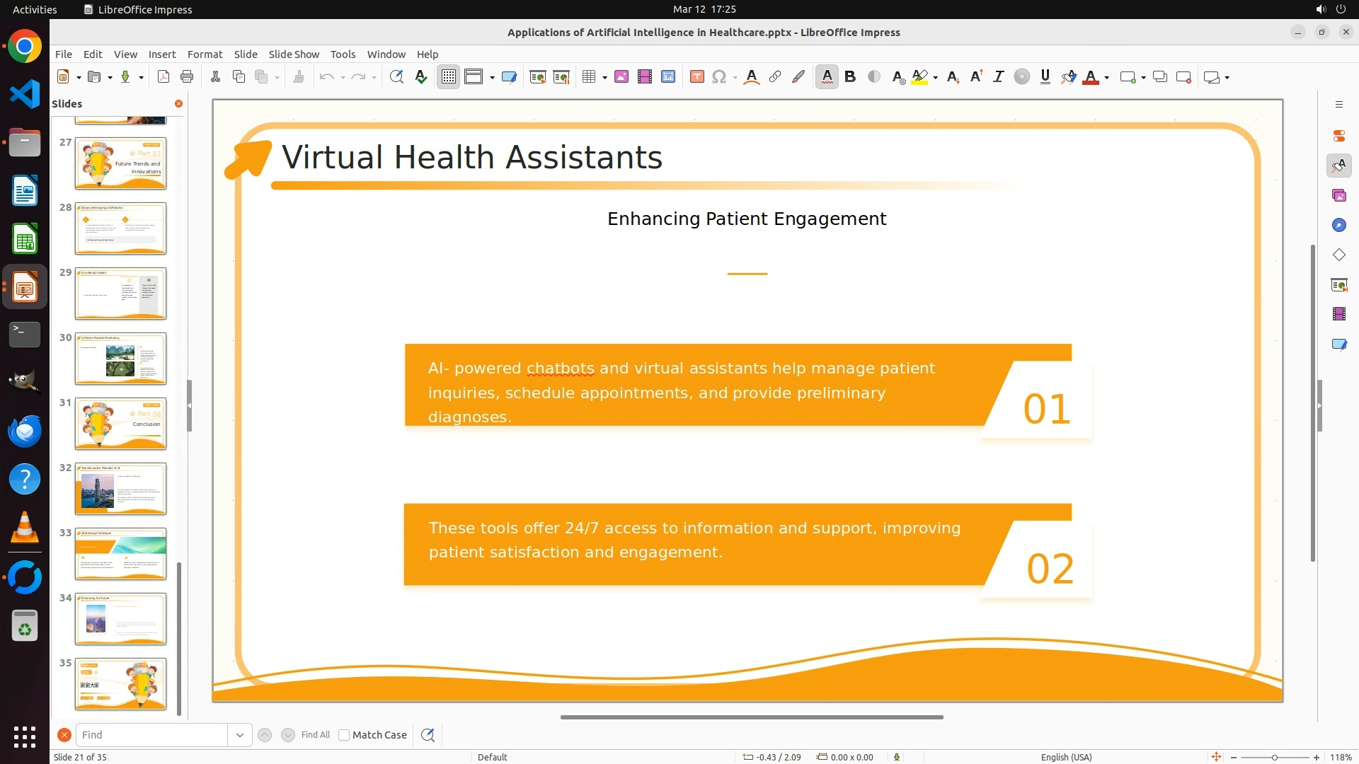Open the Find field history dropdown
The height and width of the screenshot is (764, 1359).
coord(240,735)
